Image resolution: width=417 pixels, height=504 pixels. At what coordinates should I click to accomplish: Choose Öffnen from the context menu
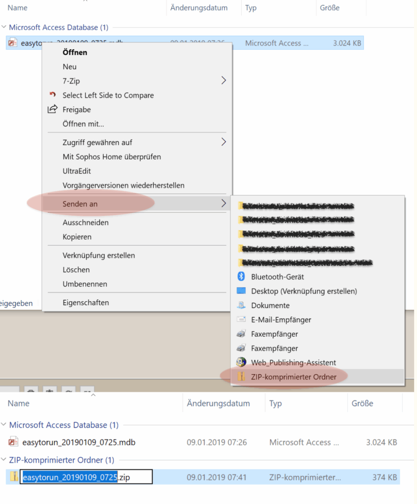coord(75,52)
